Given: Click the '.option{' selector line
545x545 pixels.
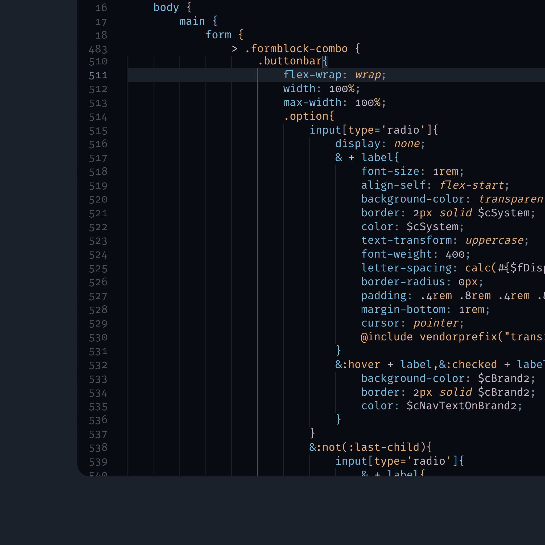Looking at the screenshot, I should point(309,116).
